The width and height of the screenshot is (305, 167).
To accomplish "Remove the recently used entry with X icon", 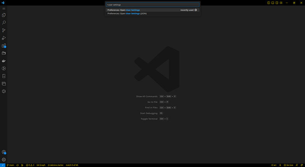I will [x=196, y=10].
